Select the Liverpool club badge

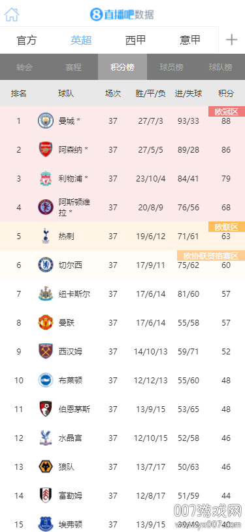coord(45,178)
